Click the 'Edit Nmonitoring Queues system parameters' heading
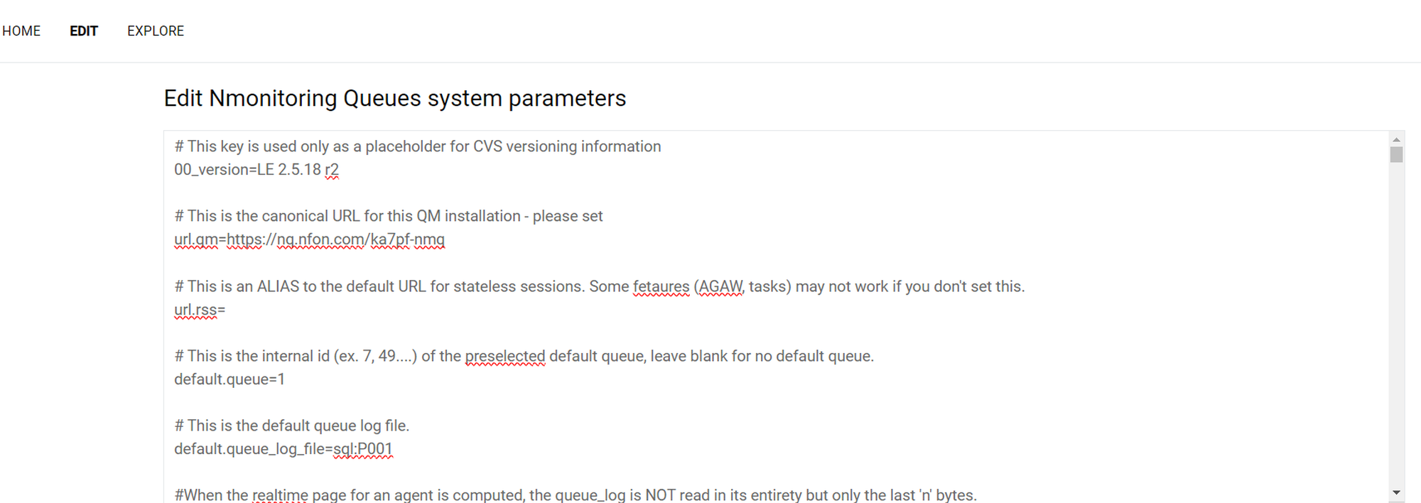1421x503 pixels. [x=394, y=98]
